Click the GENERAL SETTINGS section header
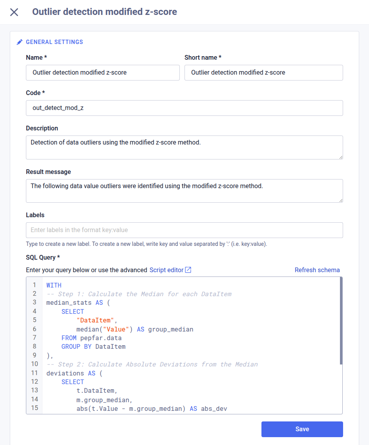Viewport: 369px width, 445px height. (55, 42)
